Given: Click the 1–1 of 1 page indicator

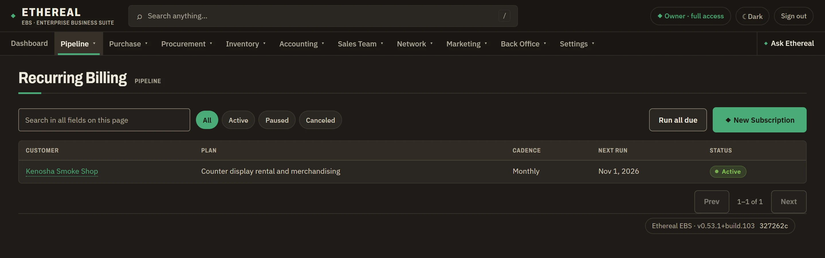Looking at the screenshot, I should pyautogui.click(x=750, y=202).
